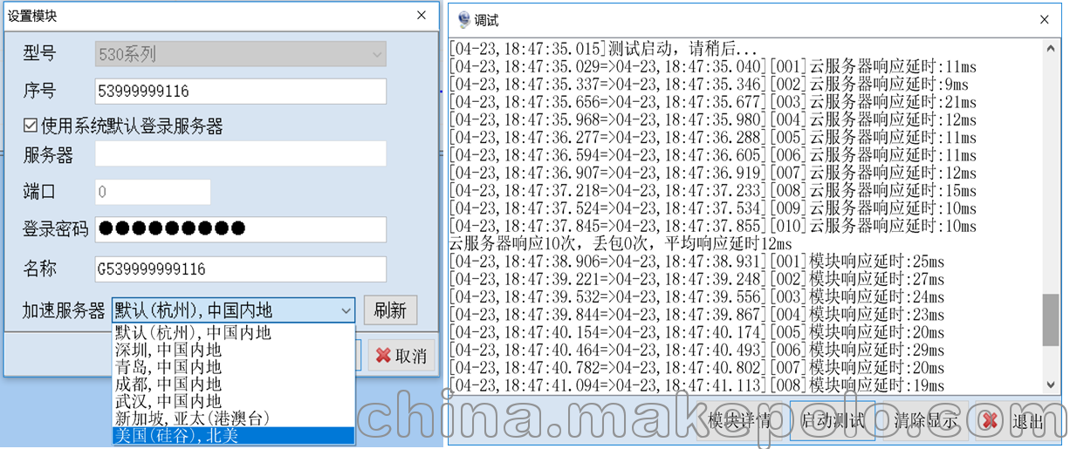
Task: Choose 美国(硅谷), 北美 server option
Action: pos(234,436)
